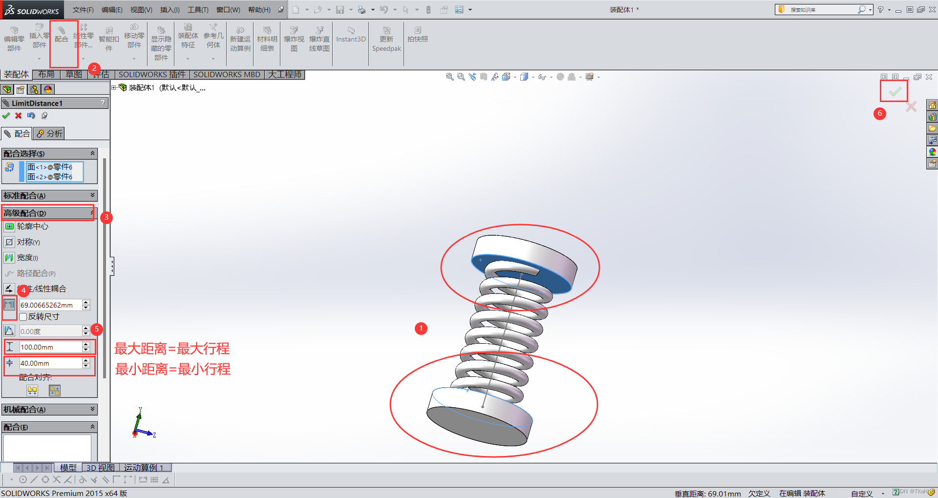Open the Tools (工具) menu
Screen dimensions: 938x498
click(198, 10)
